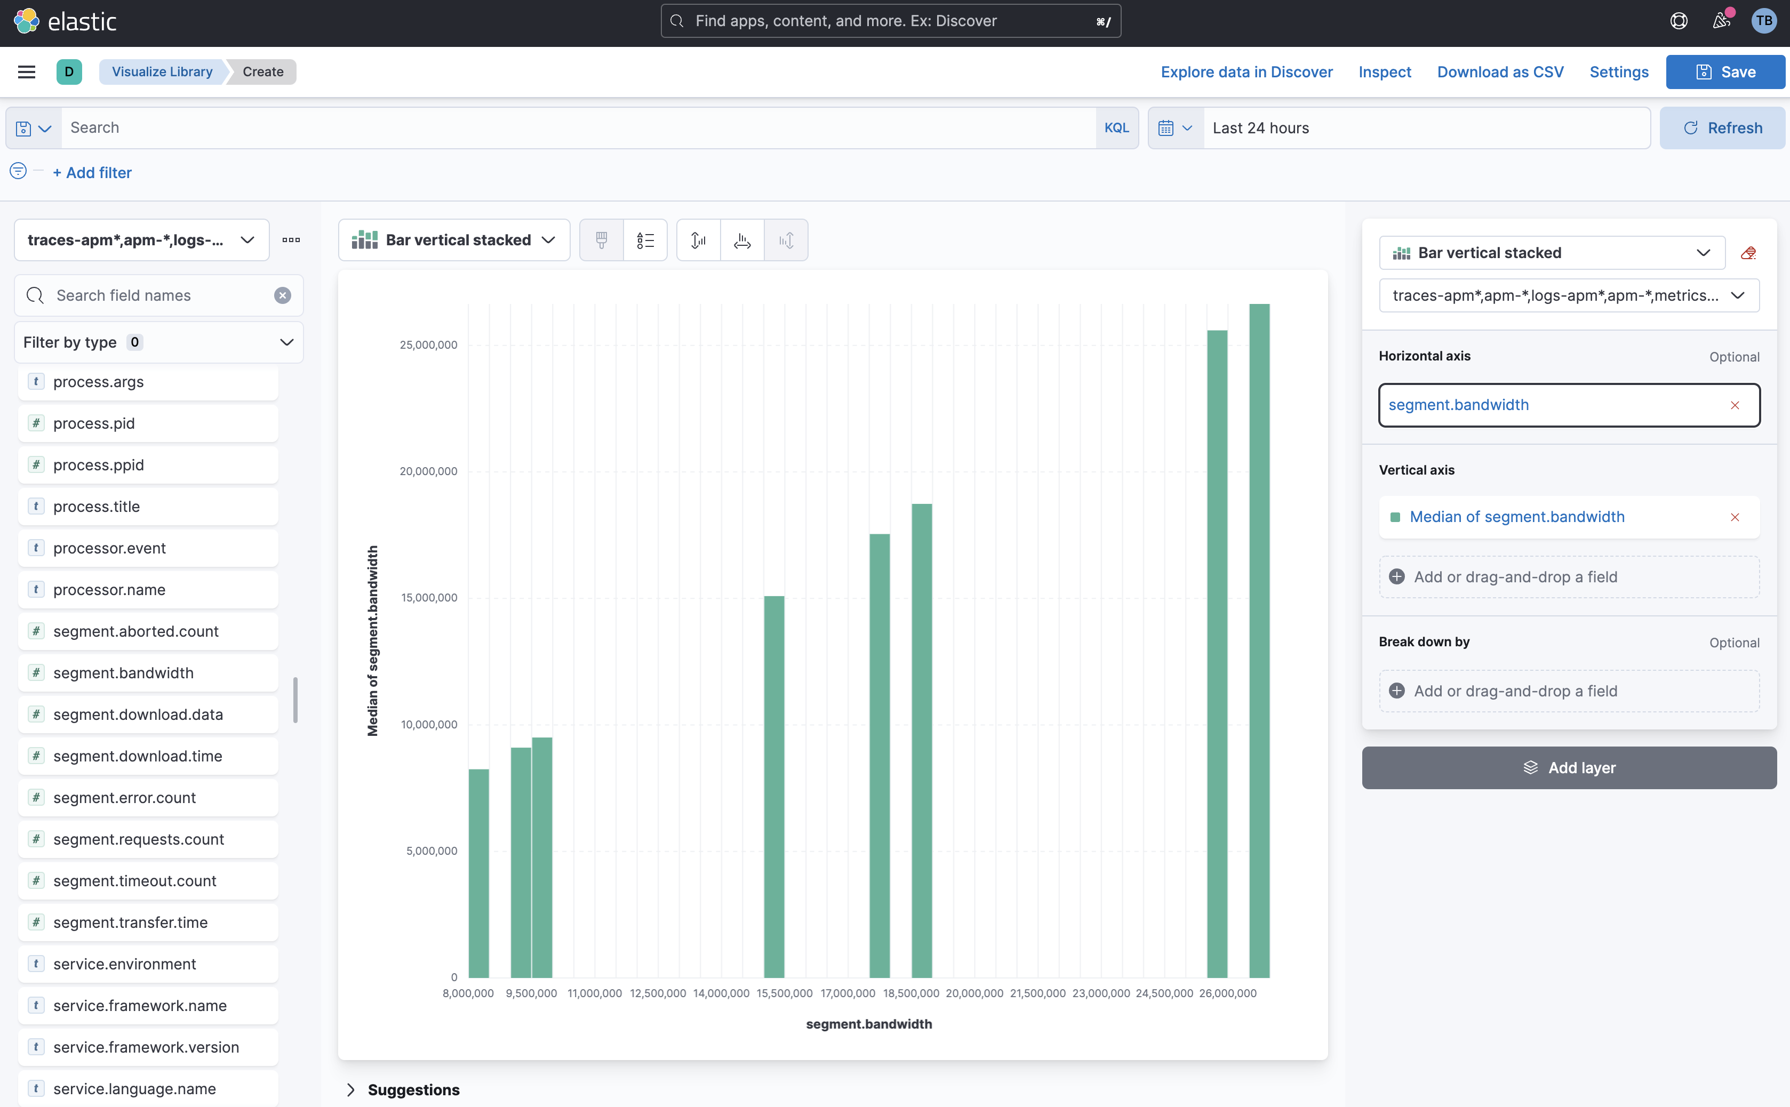Click the Search query input field
The height and width of the screenshot is (1107, 1790).
point(578,128)
